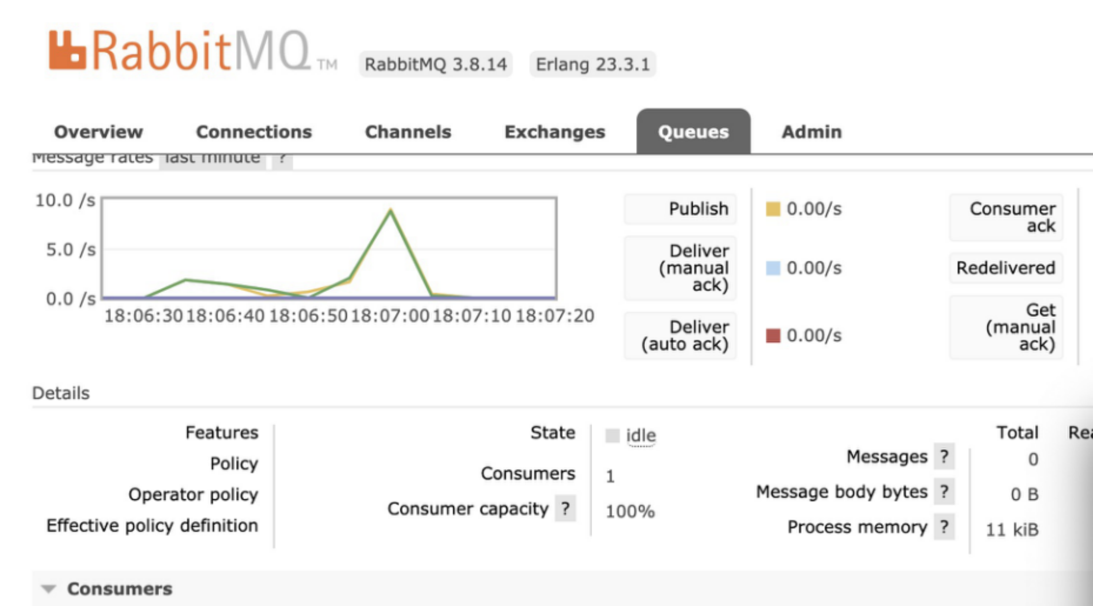Click the idle state text
The height and width of the screenshot is (606, 1093).
(x=641, y=436)
